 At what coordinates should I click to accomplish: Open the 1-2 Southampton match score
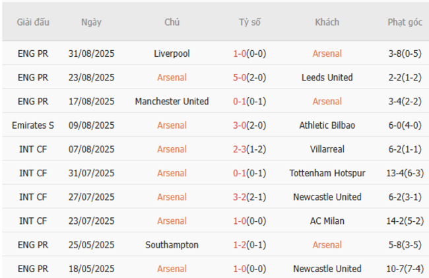tap(249, 244)
